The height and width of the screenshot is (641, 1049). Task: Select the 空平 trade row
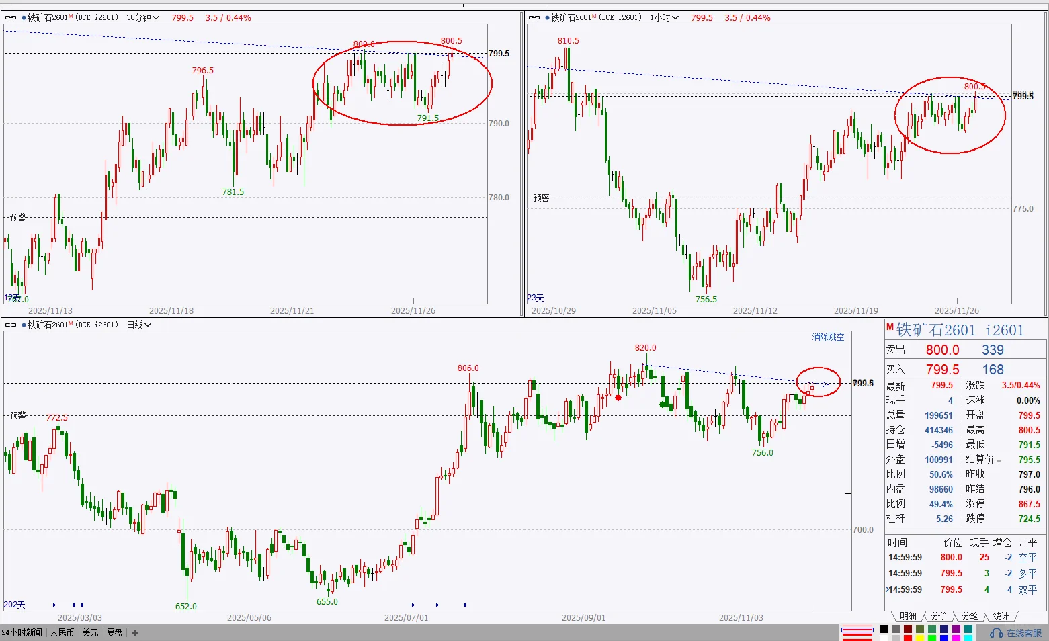(962, 558)
